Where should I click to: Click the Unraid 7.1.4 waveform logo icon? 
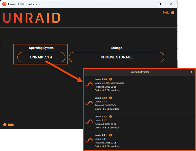point(88,84)
